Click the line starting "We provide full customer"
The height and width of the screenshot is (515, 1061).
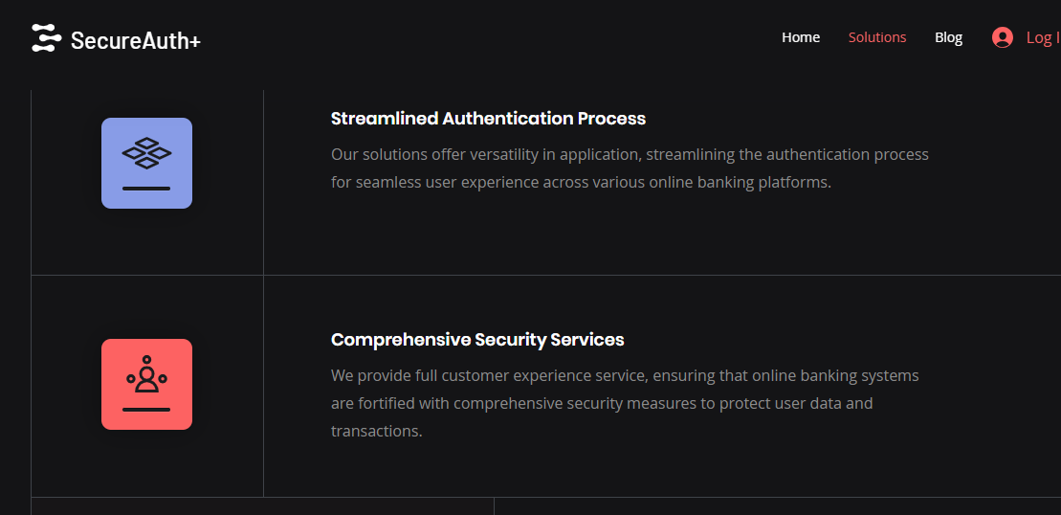(x=625, y=375)
